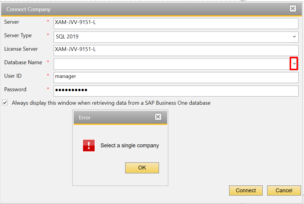Viewport: 304px width, 204px height.
Task: Select the Password input field
Action: coord(176,91)
